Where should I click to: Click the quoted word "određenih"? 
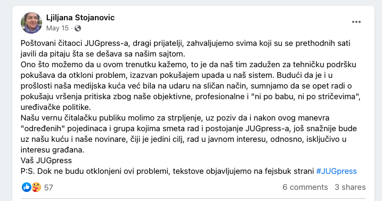pos(43,128)
